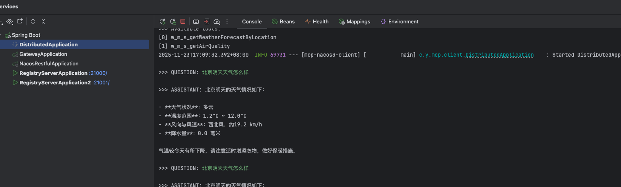Take a thread dump with camera icon
The image size is (621, 187).
point(196,22)
